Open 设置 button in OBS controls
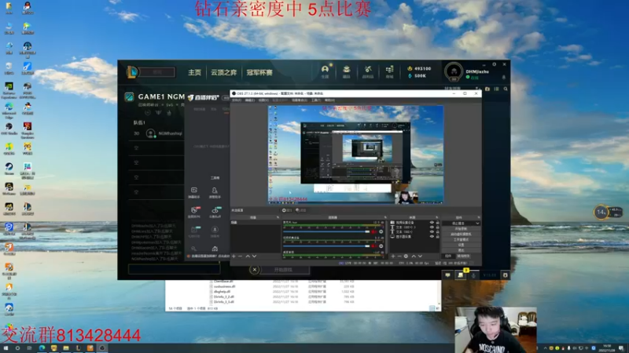The width and height of the screenshot is (629, 353). (461, 245)
